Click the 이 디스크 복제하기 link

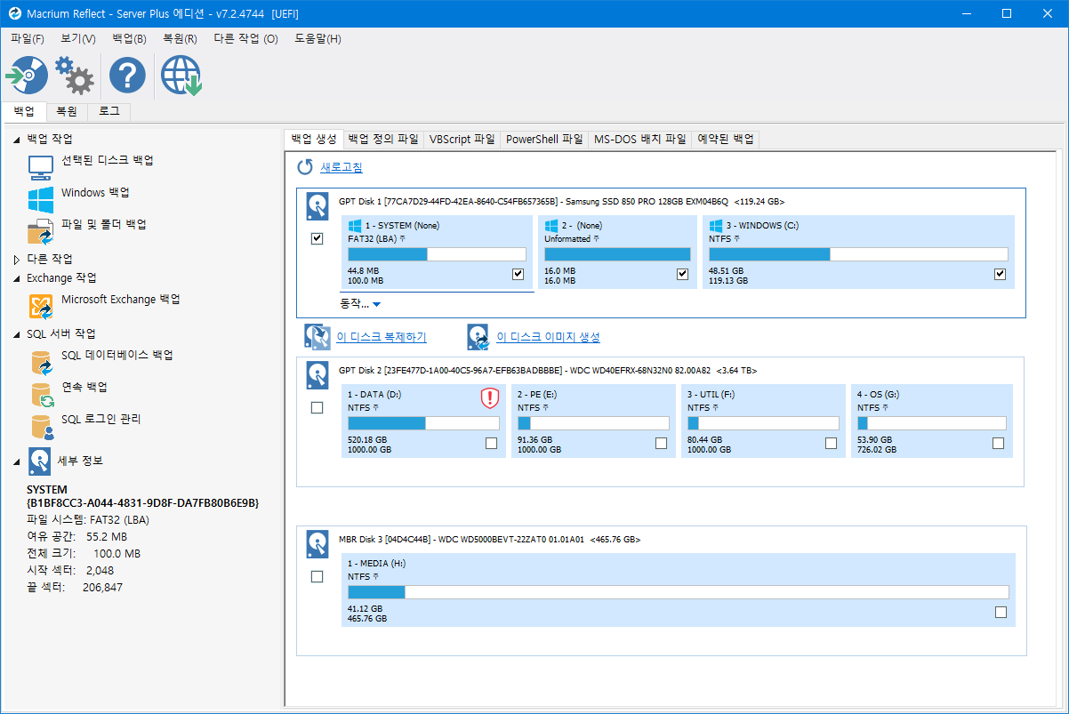click(382, 337)
